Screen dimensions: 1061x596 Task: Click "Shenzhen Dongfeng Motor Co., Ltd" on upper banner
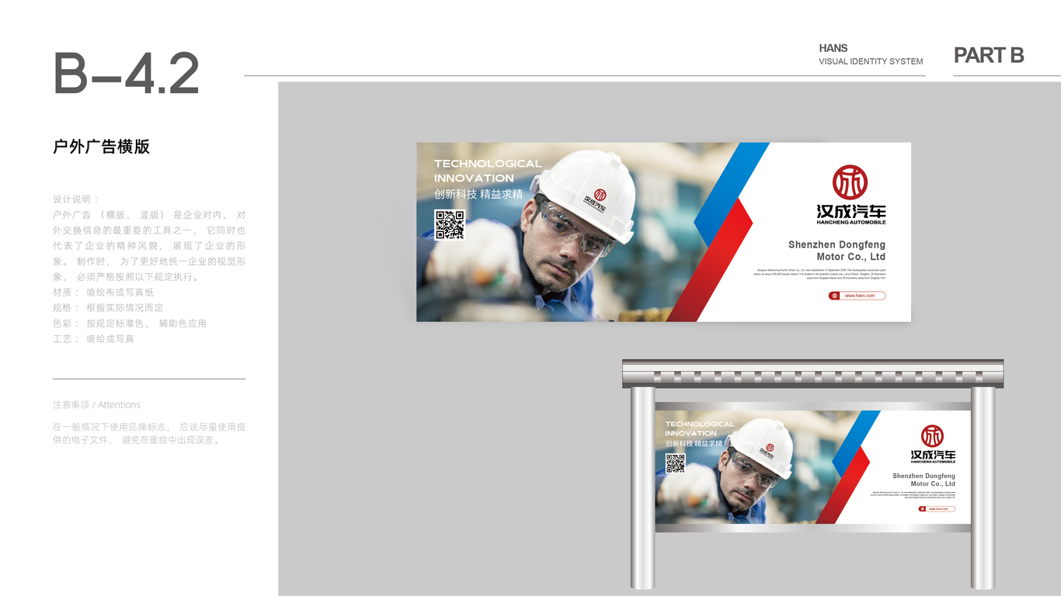tap(837, 251)
